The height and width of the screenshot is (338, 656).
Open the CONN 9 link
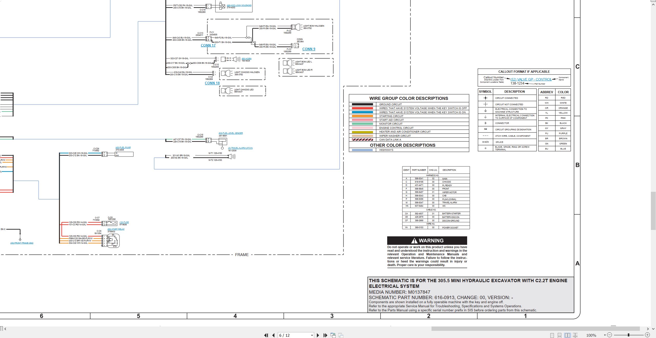pos(309,49)
